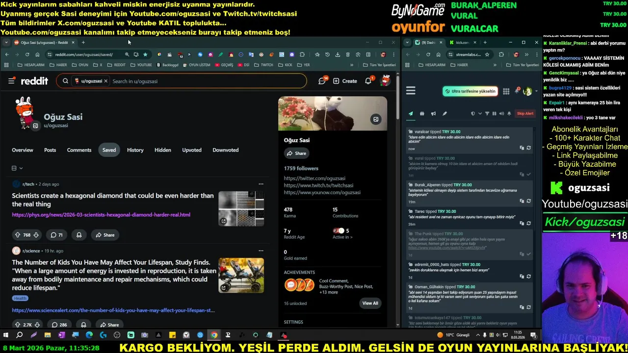Open Streamlabs megaphone icon tab

[x=433, y=114]
